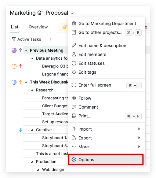This screenshot has width=156, height=178.
Task: Click the orange status circle beside Bevragio Q3
Action: [x=14, y=66]
